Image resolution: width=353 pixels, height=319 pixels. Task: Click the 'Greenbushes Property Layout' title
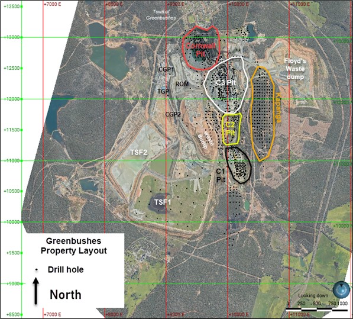(x=74, y=246)
